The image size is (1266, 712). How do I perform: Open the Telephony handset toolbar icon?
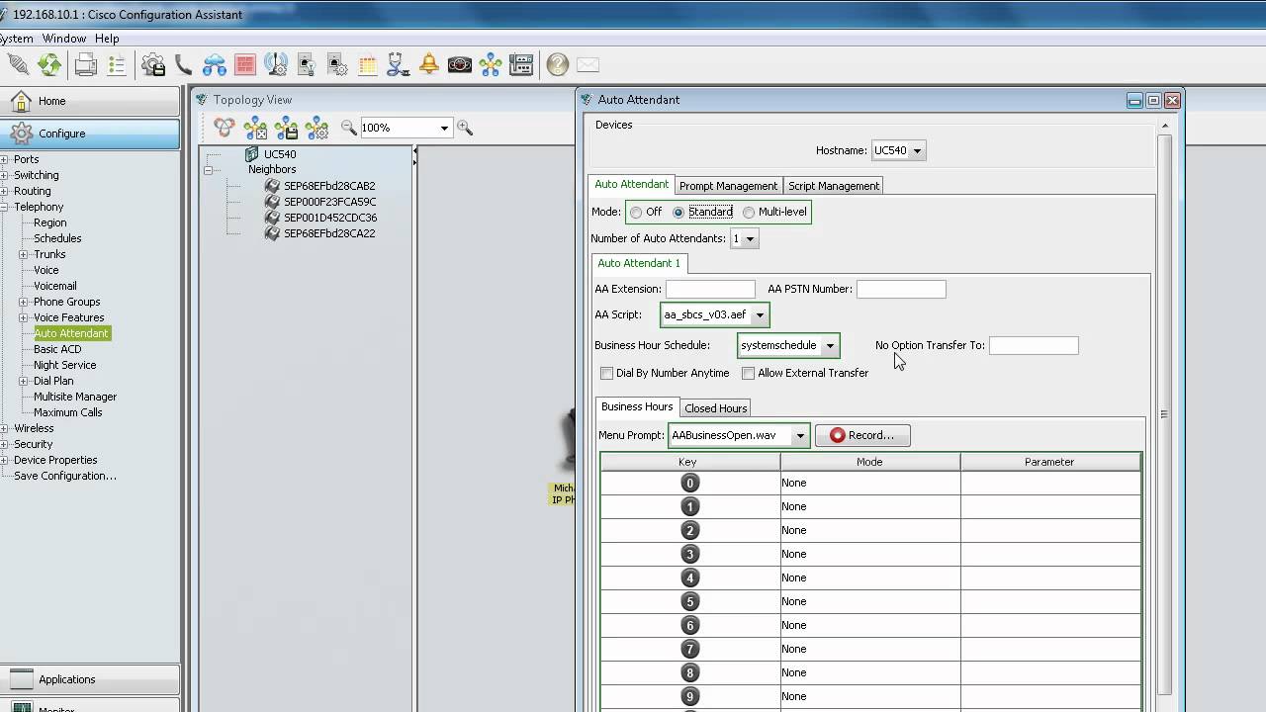tap(183, 65)
